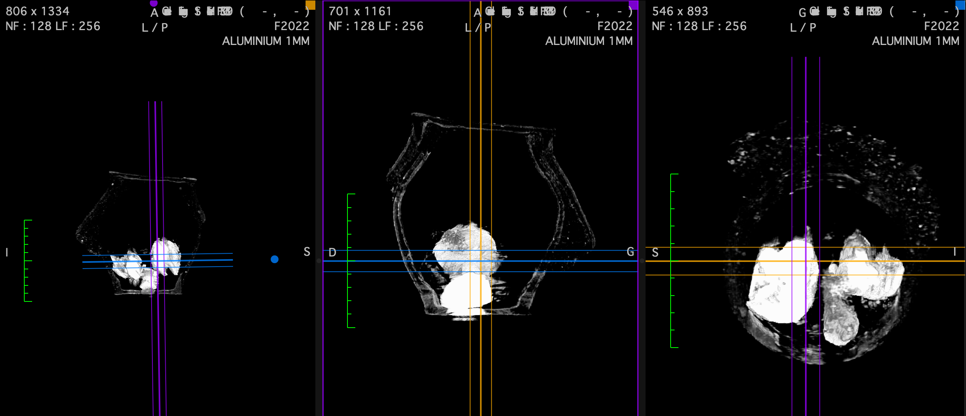Click the 'L / P' orientation label in right view
Viewport: 966px width, 416px height.
click(803, 28)
